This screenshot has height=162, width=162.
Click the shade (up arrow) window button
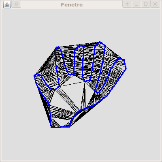(x=127, y=4)
